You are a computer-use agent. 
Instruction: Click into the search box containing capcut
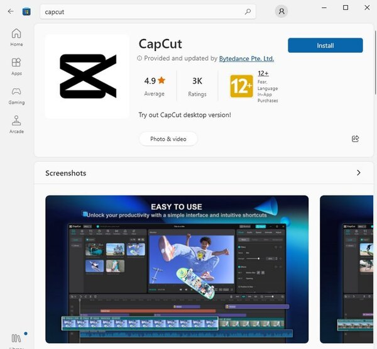click(x=148, y=11)
